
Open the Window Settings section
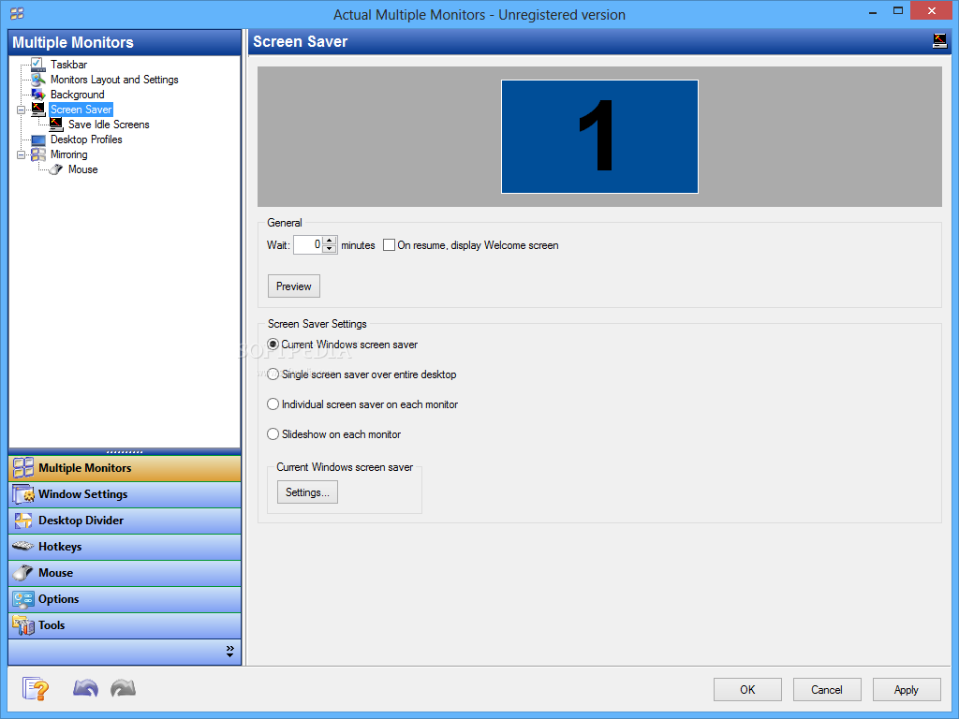(x=125, y=494)
